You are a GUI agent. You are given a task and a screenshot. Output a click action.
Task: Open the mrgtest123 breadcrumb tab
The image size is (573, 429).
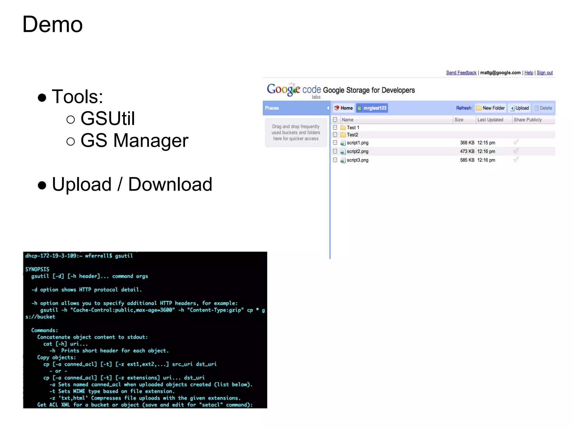pyautogui.click(x=372, y=108)
